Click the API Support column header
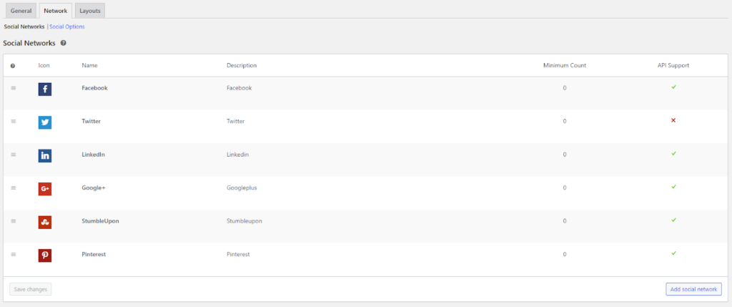732x307 pixels. (x=673, y=65)
